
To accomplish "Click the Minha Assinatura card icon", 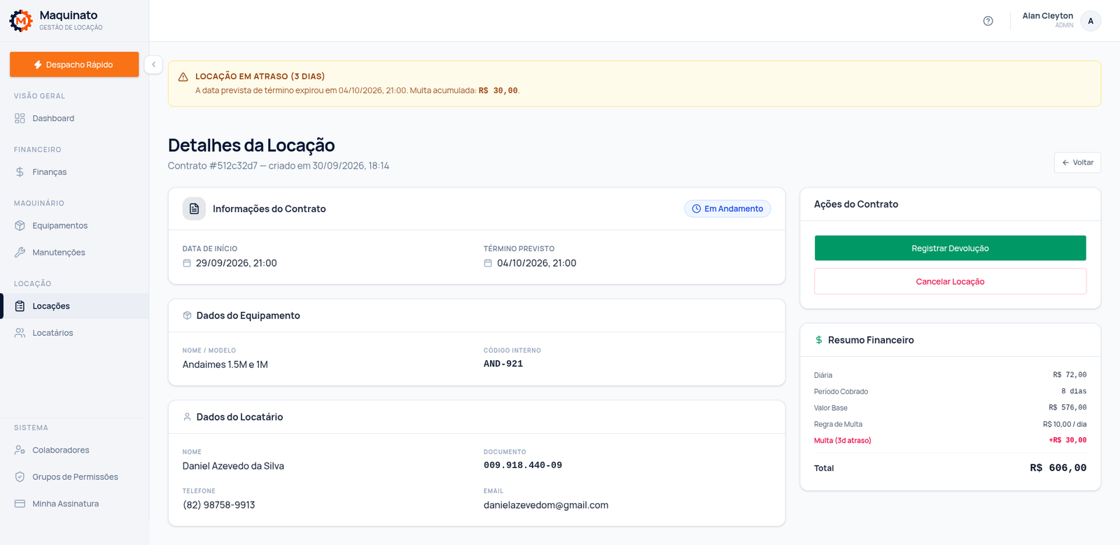I will pos(20,504).
